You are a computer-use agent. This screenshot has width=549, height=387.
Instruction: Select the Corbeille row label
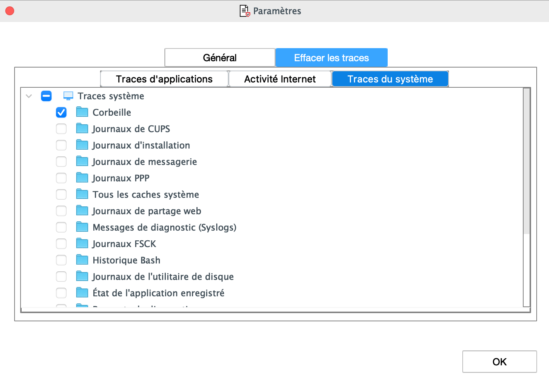[112, 112]
